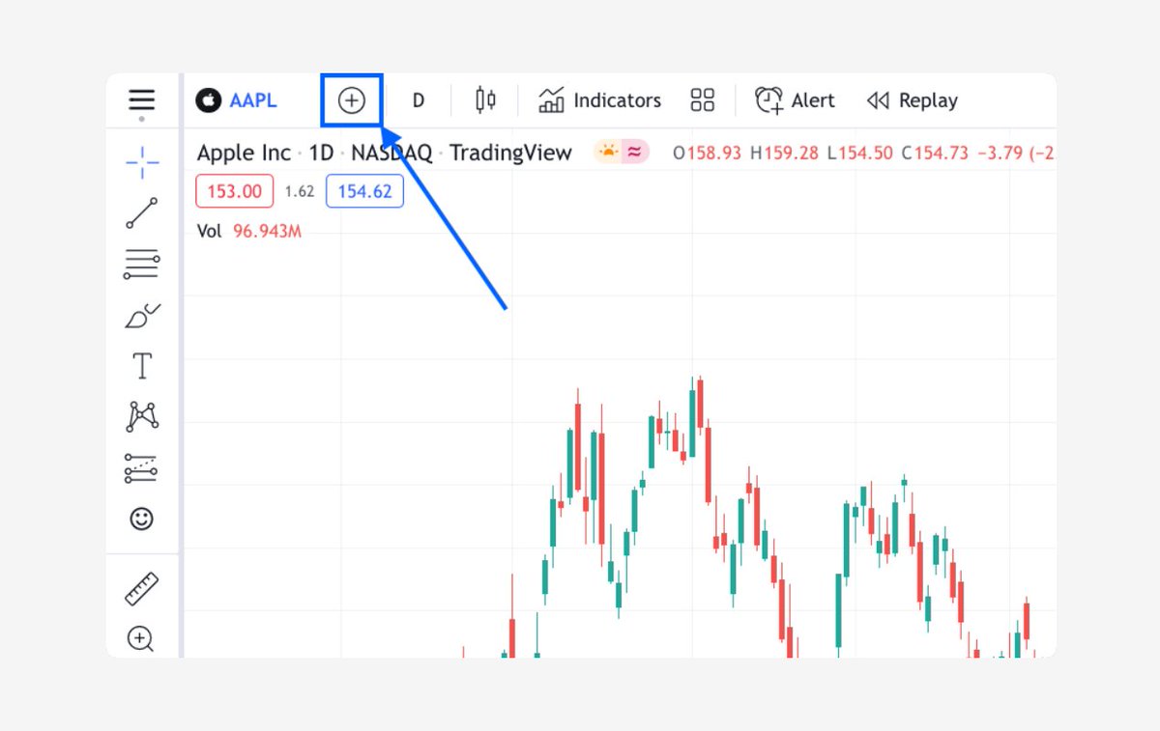The image size is (1160, 731).
Task: Select the zoom in magnifier tool
Action: (x=141, y=639)
